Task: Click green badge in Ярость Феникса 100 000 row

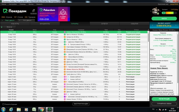Action: 65,35
